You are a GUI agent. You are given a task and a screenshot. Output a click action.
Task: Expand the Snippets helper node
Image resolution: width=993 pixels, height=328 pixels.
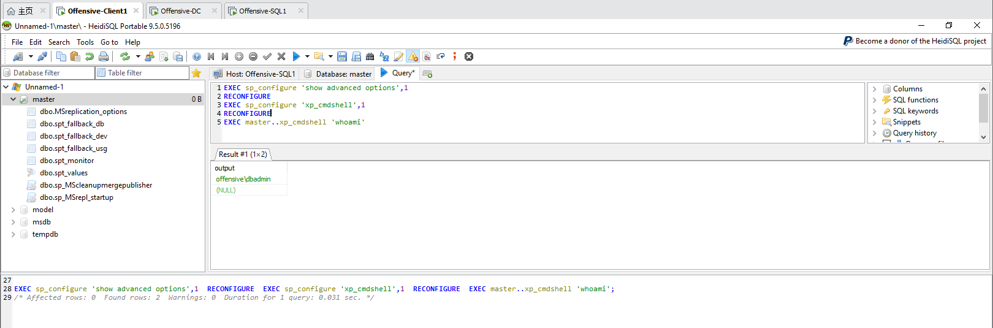(x=875, y=122)
